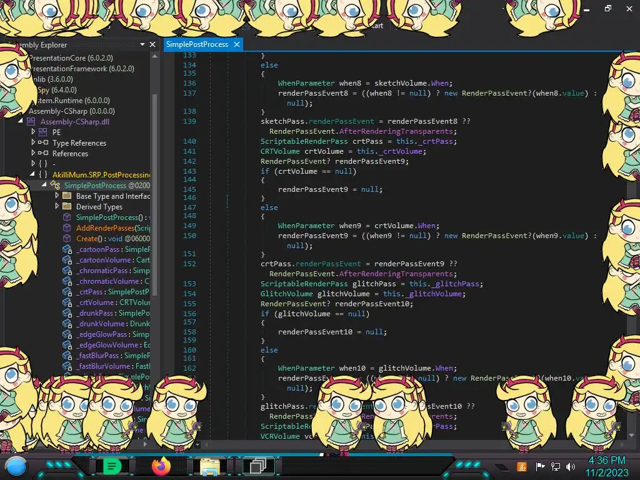Screen dimensions: 640x480
Task: Click the AddRenderPasses method icon
Action: coord(67,227)
